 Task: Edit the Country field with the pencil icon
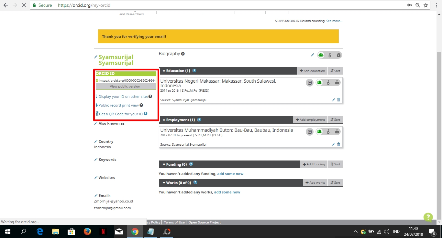(95, 141)
